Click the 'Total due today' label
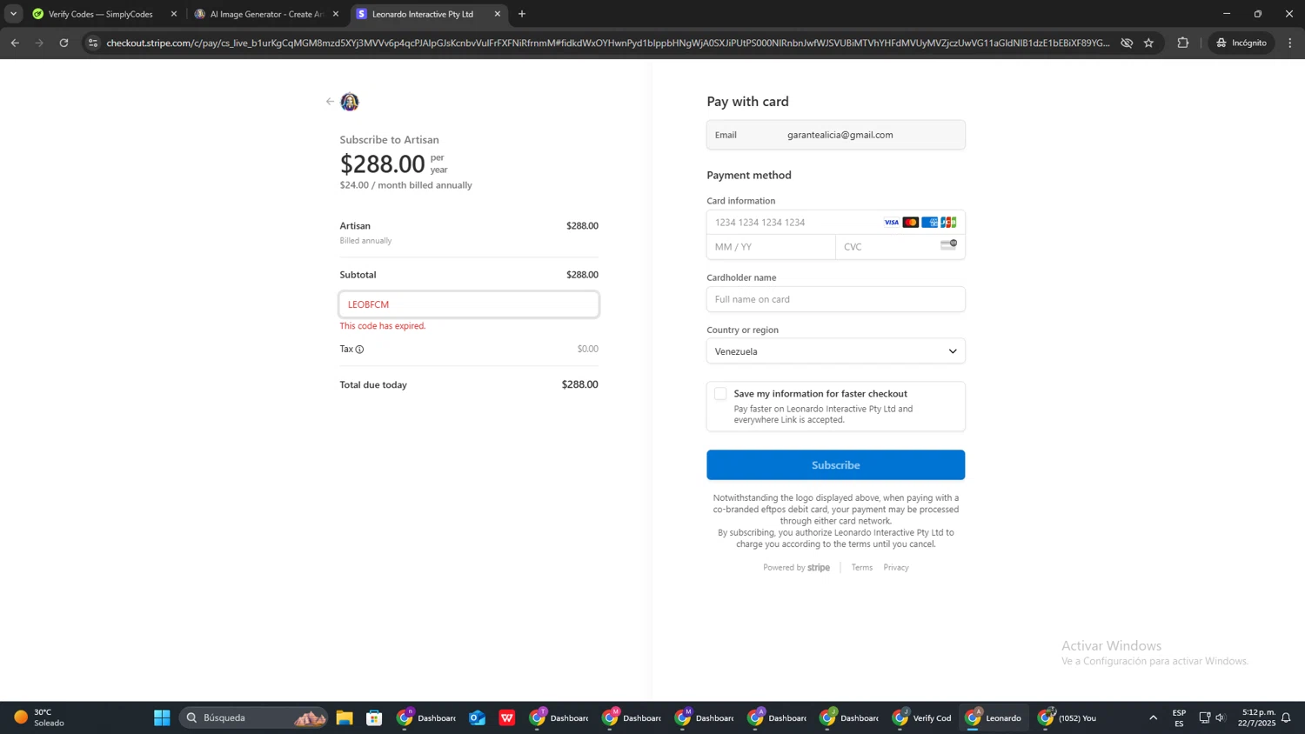Screen dimensions: 1305x734 (x=373, y=384)
